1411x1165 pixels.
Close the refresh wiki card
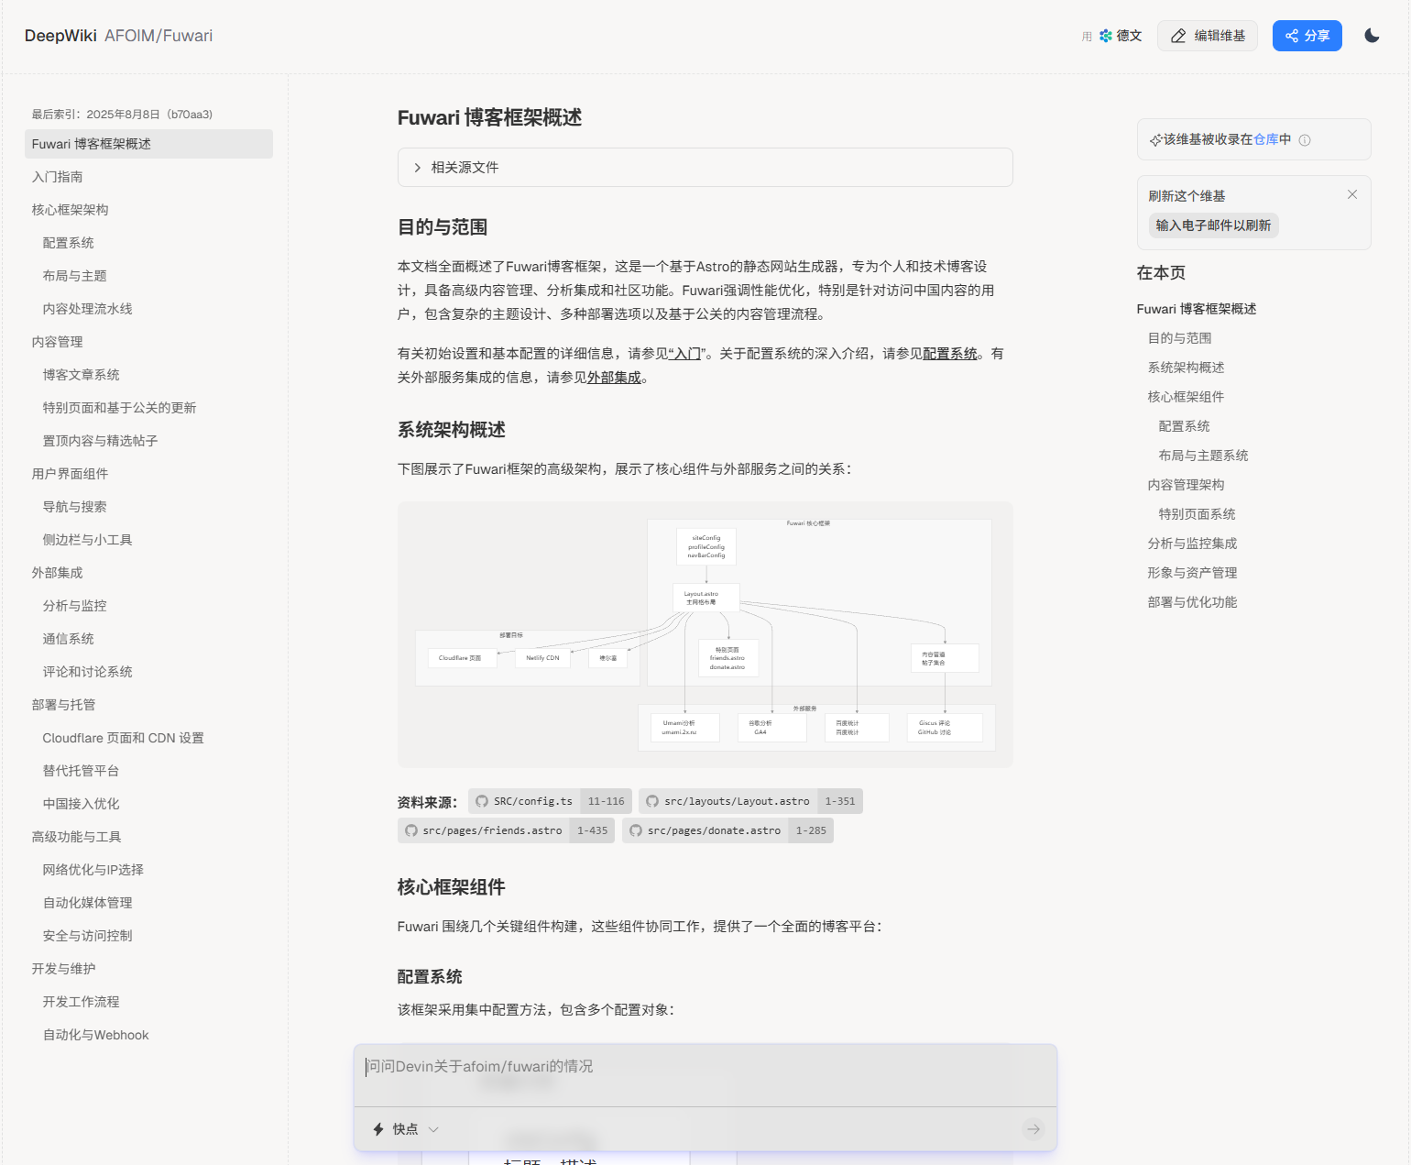coord(1351,194)
